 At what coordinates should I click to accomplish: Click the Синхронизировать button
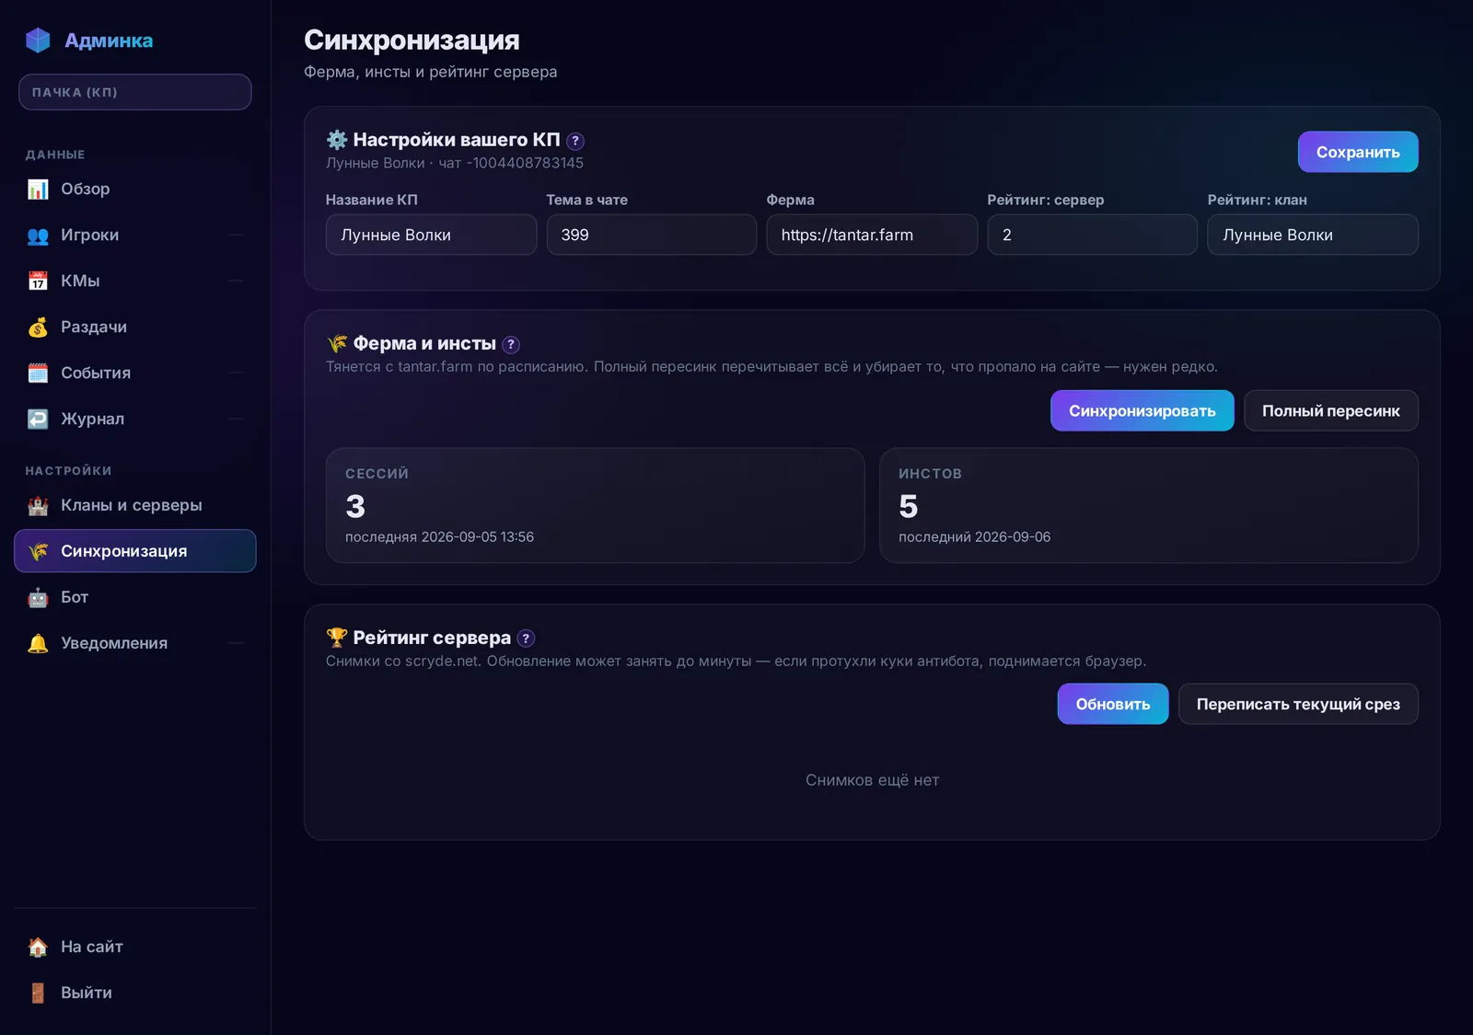(x=1142, y=410)
